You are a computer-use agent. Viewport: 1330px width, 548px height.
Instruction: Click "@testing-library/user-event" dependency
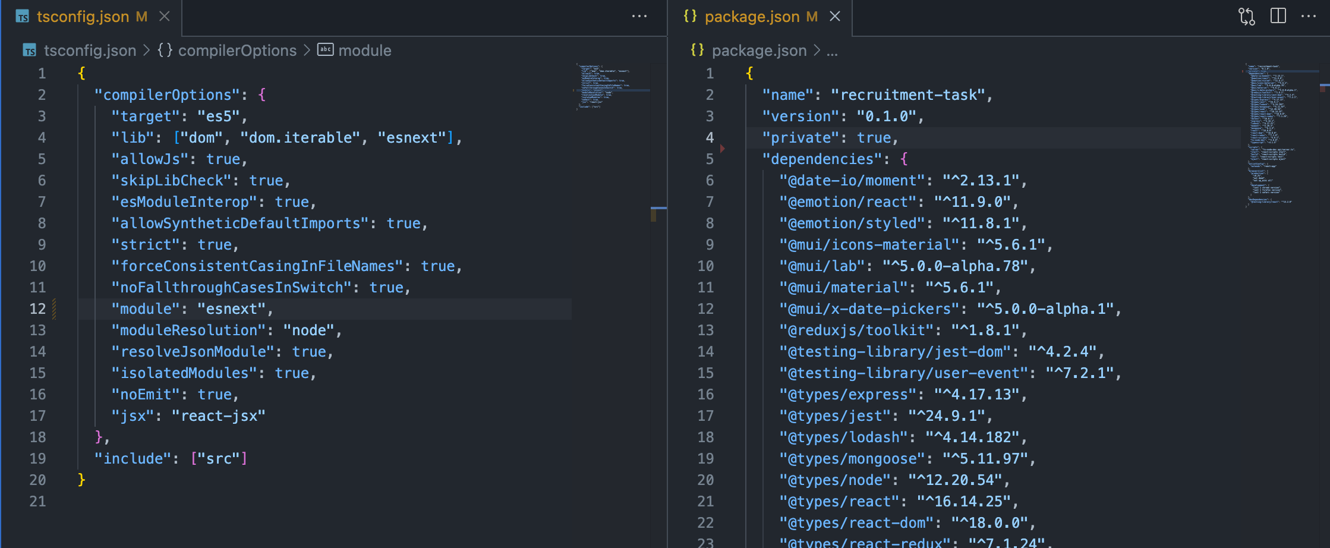903,373
